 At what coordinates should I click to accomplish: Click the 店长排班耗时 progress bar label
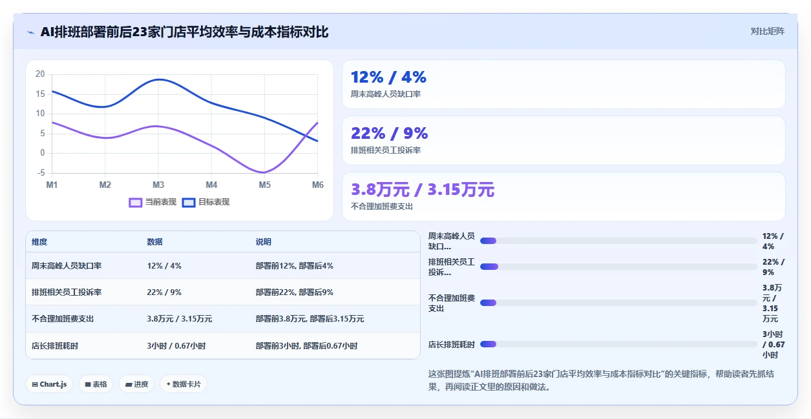452,345
